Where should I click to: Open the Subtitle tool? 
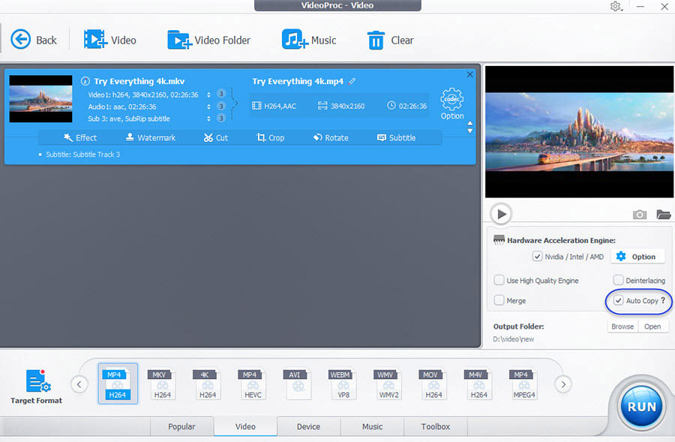click(x=397, y=138)
